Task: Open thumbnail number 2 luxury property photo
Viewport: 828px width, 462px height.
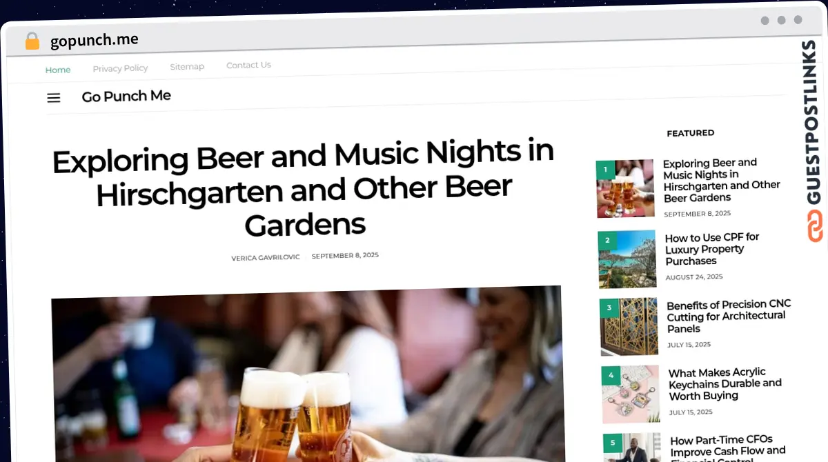Action: [x=627, y=259]
